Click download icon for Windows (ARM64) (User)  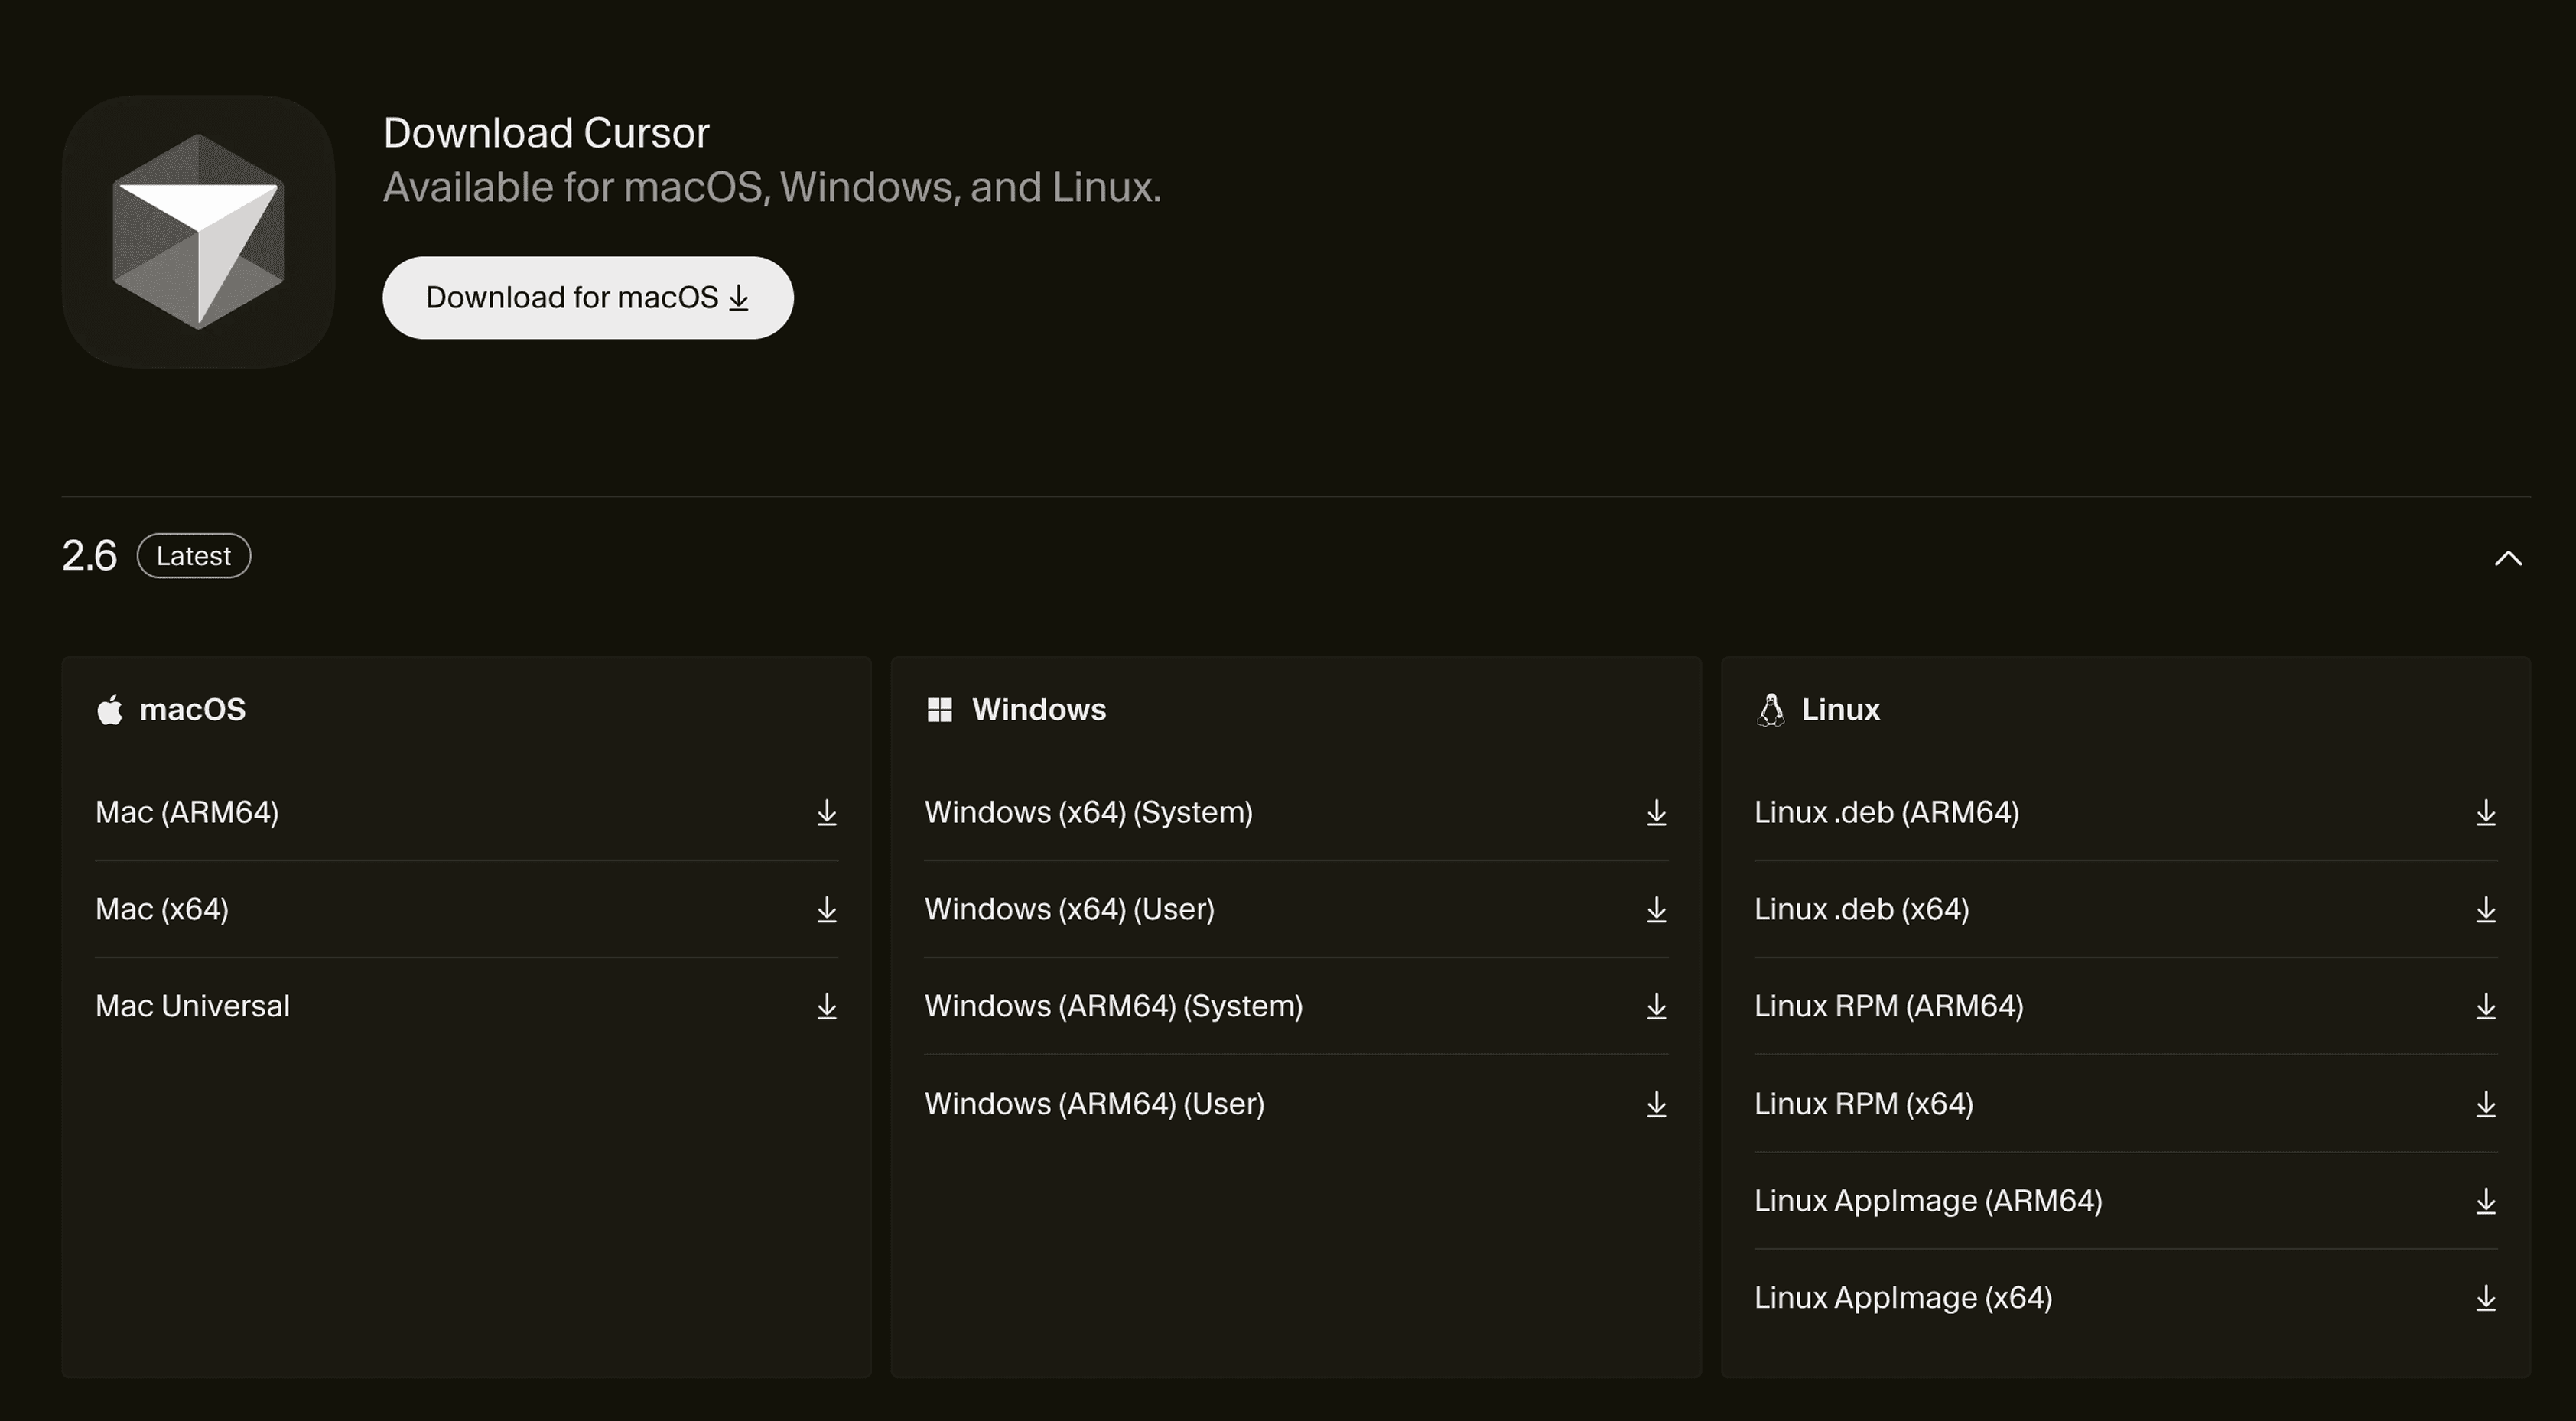1656,1104
